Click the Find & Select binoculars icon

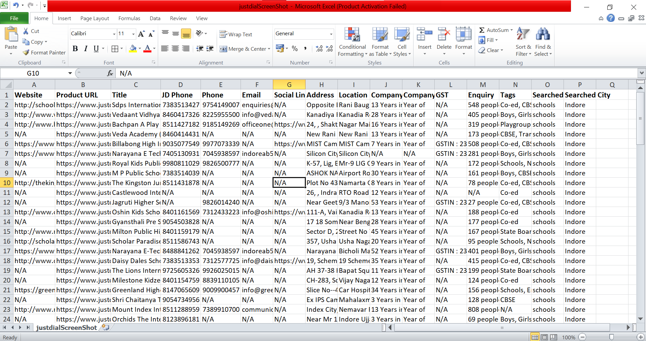pos(543,35)
